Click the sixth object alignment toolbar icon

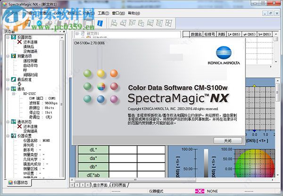tap(159, 23)
